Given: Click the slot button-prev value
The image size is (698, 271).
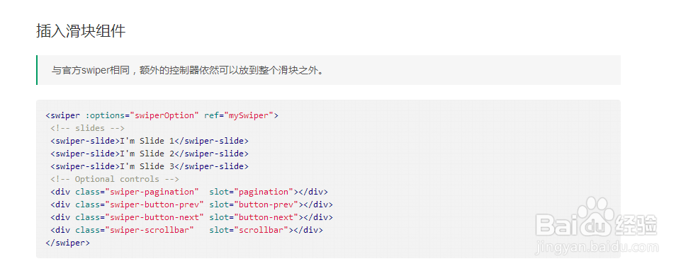Looking at the screenshot, I should pos(266,204).
